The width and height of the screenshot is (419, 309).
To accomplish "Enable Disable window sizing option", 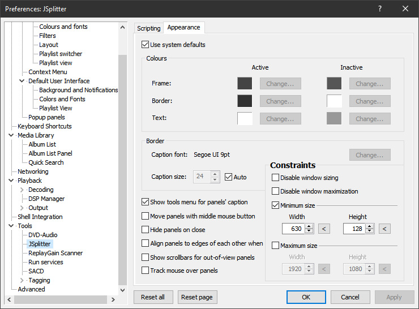I will click(276, 178).
